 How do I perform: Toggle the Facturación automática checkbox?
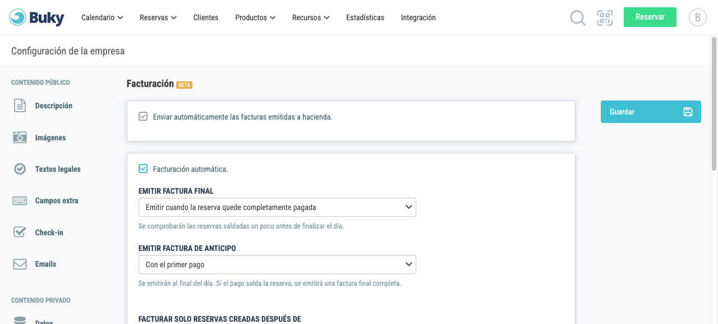[x=143, y=168]
